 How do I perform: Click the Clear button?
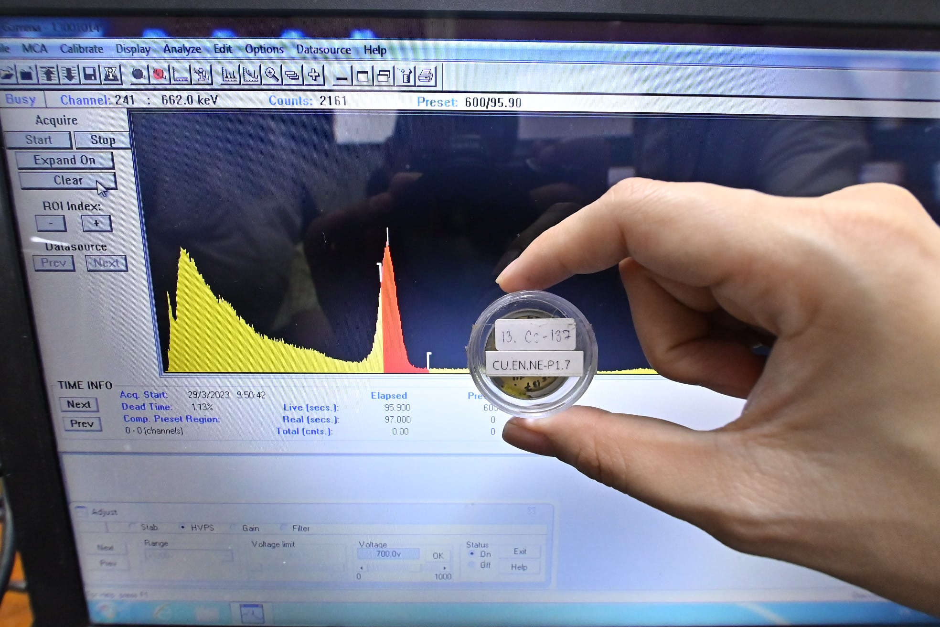coord(67,181)
